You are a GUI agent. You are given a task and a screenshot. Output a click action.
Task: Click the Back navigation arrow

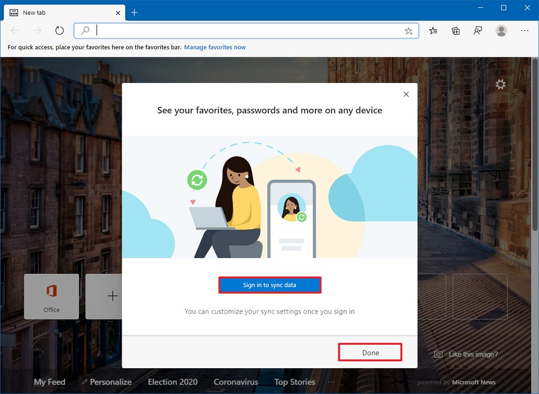point(15,30)
